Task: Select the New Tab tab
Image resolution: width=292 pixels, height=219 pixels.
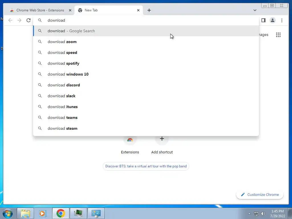Action: 109,10
